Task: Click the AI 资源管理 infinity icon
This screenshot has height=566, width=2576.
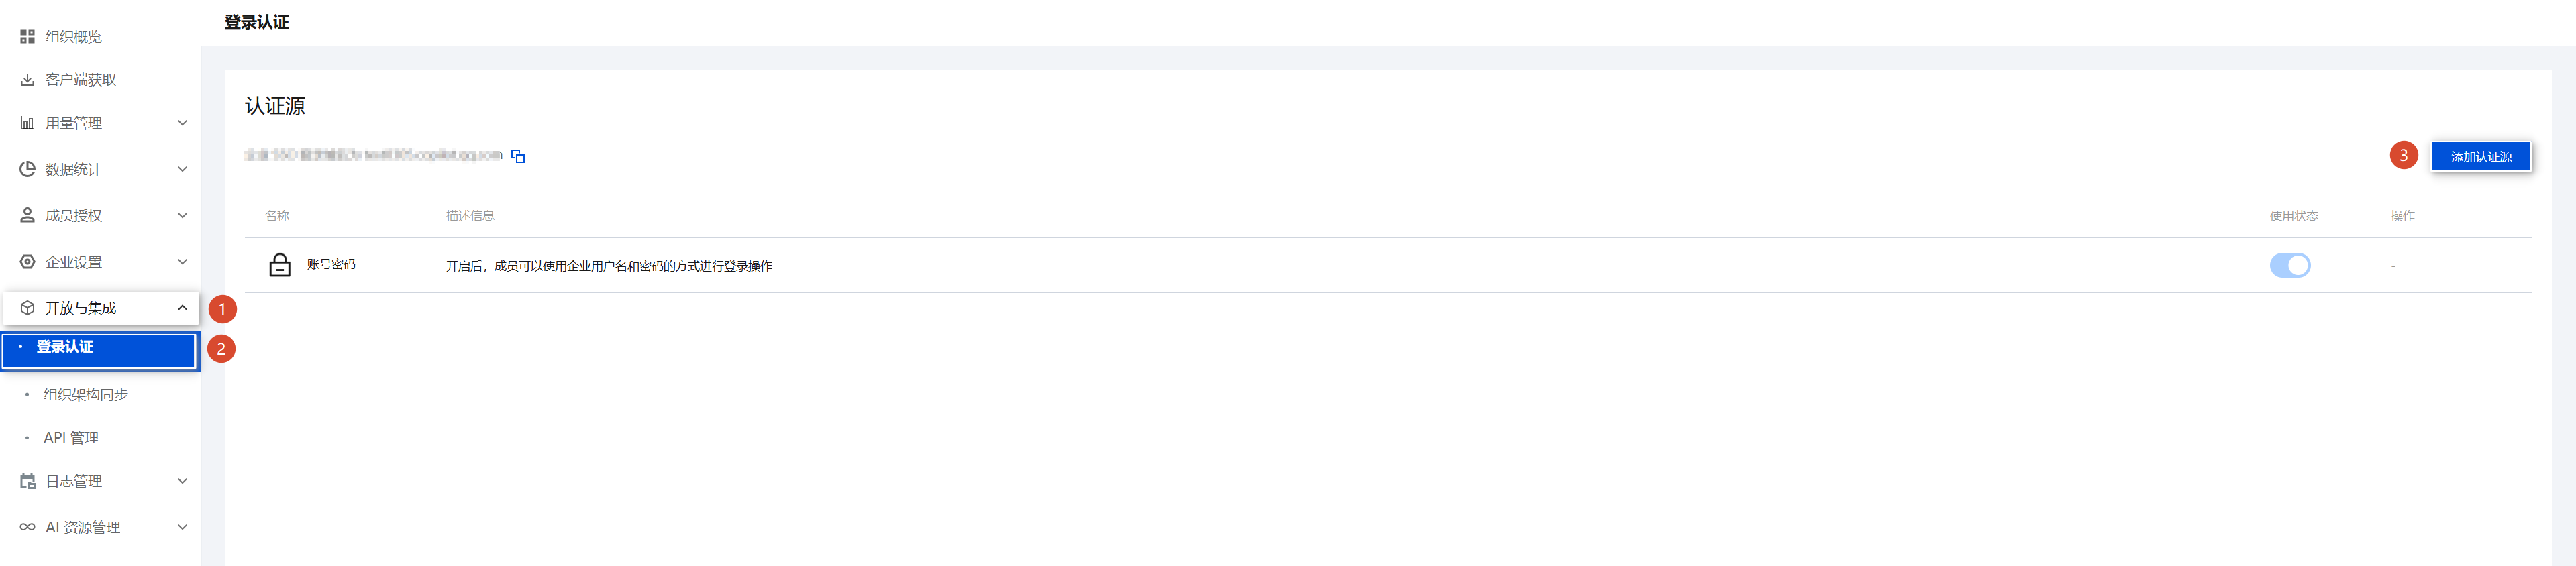Action: click(x=27, y=527)
